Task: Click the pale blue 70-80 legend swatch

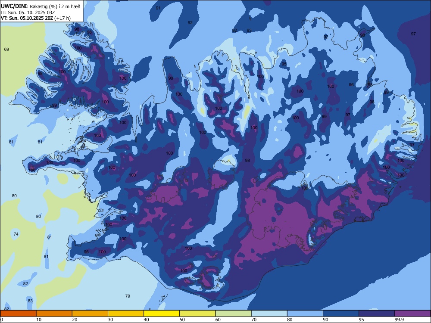Action: 269,314
